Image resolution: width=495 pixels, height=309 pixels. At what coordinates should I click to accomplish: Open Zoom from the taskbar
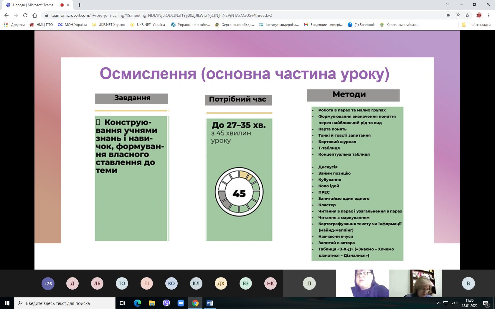point(181,303)
